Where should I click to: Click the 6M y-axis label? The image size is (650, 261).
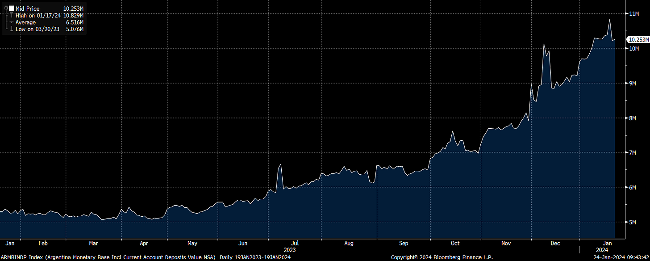[633, 187]
